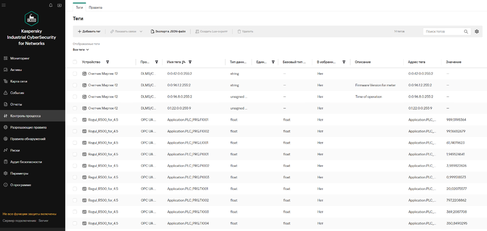Click the notifications bell icon
Image resolution: width=487 pixels, height=231 pixels.
(x=51, y=5)
